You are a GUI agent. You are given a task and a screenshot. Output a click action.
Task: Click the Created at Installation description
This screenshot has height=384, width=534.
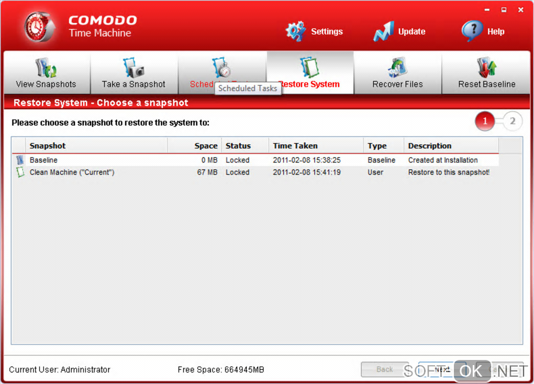(443, 160)
